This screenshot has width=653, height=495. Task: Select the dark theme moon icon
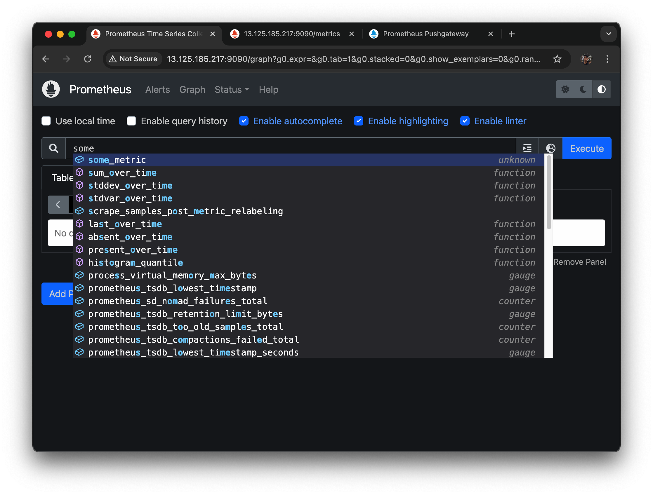coord(583,89)
